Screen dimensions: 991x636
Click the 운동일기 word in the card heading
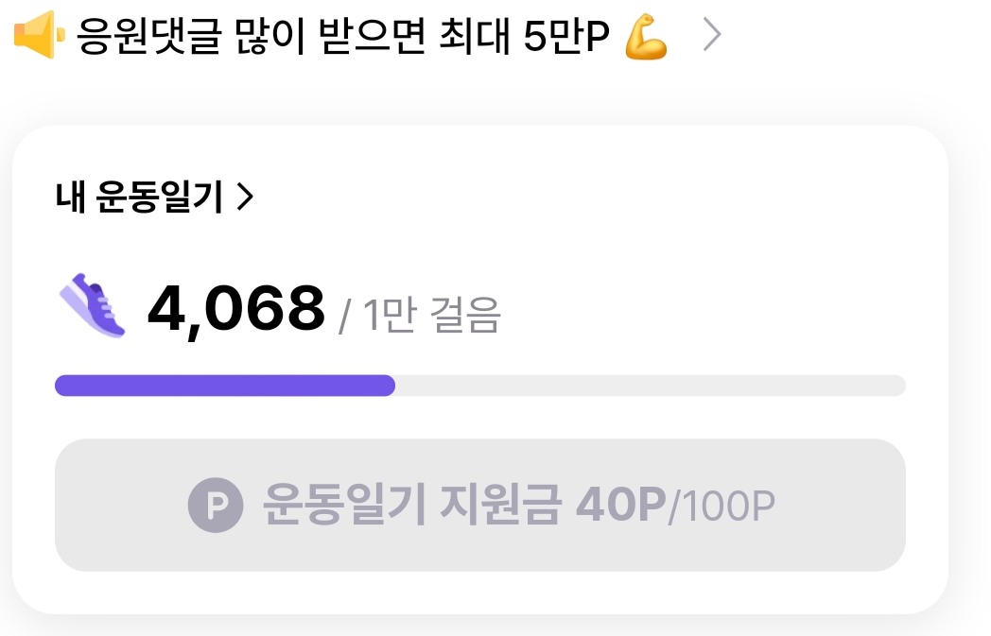click(x=160, y=197)
